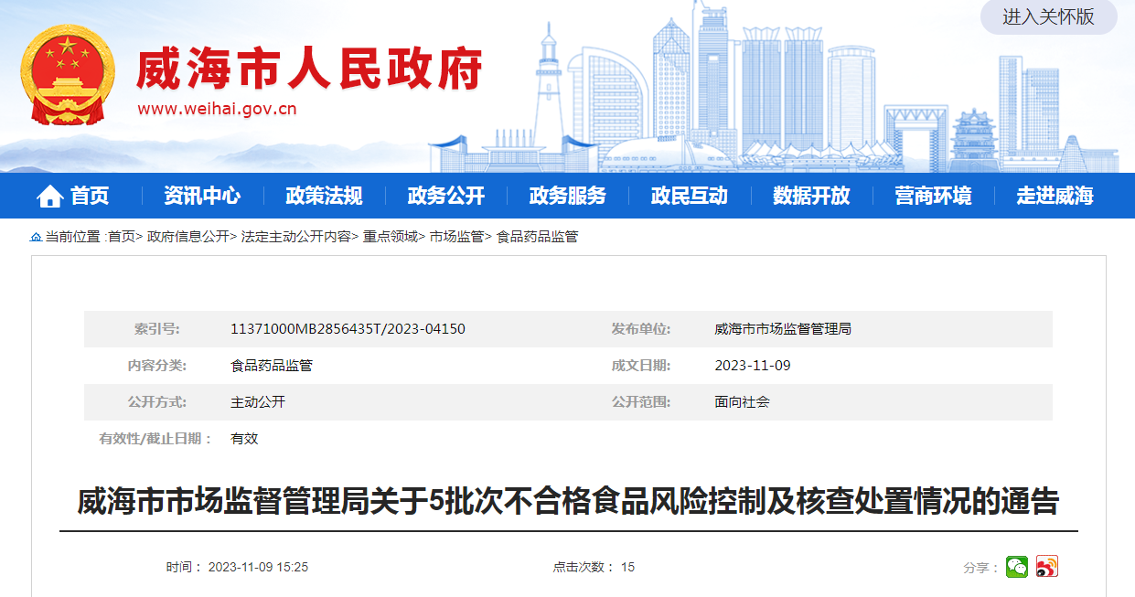Screen dimensions: 1135x597
Task: Navigate to 数据开放 page
Action: click(x=810, y=196)
